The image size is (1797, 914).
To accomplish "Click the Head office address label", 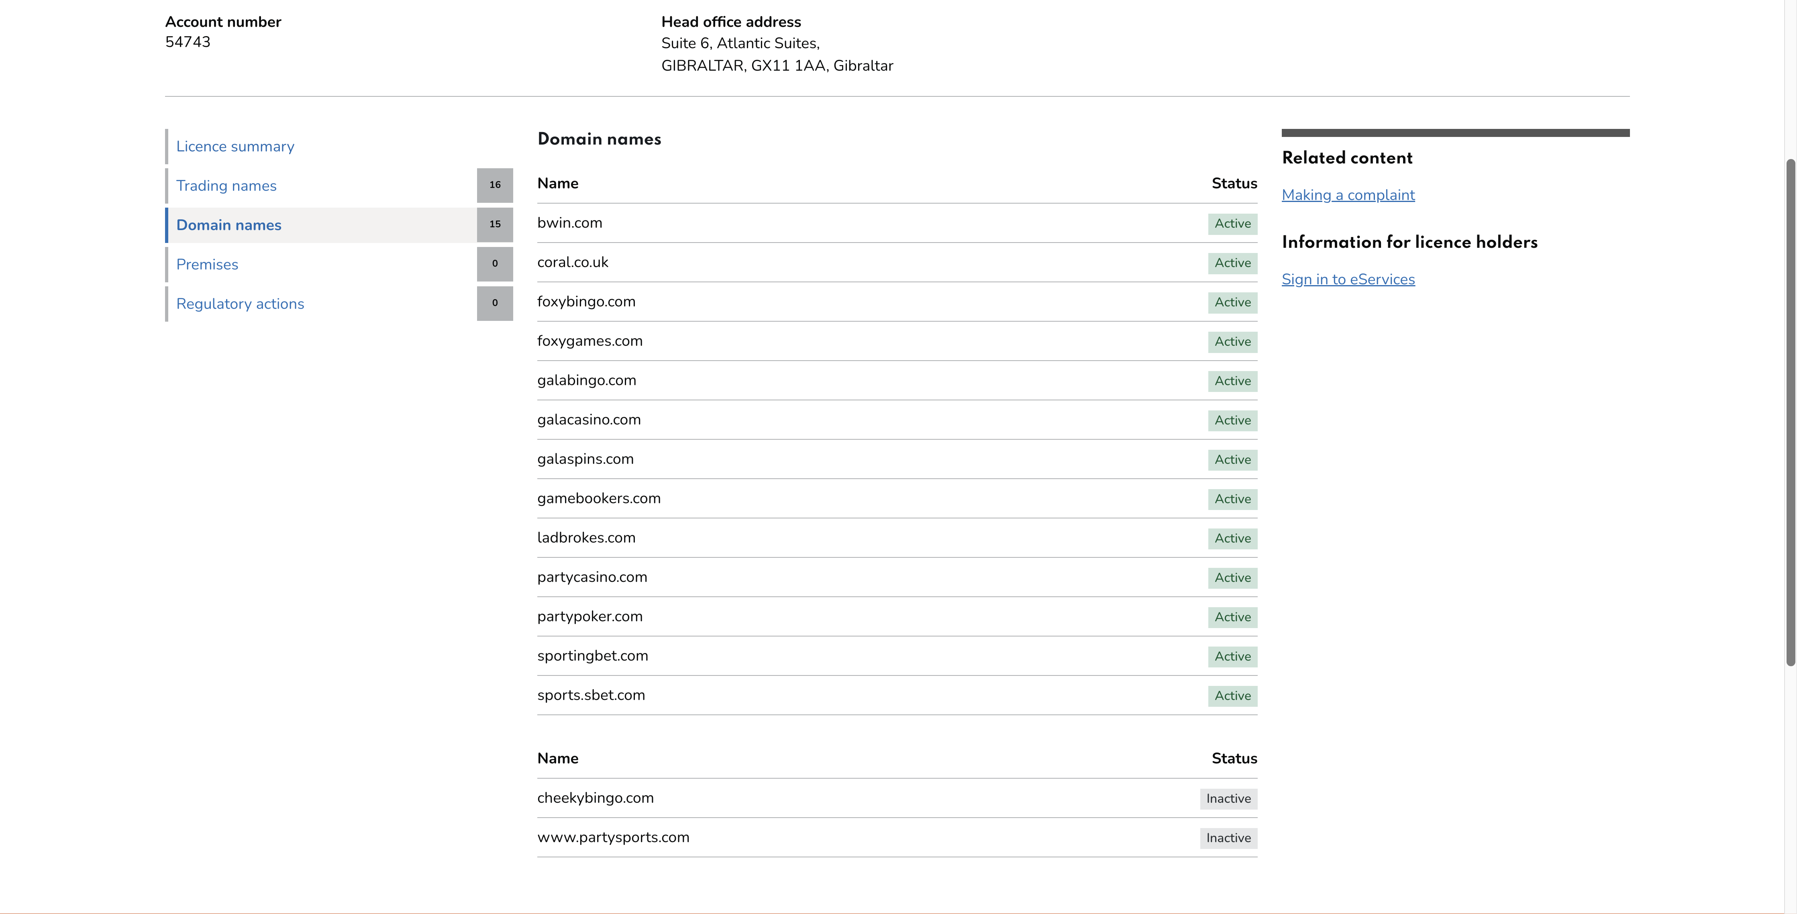I will click(x=731, y=22).
